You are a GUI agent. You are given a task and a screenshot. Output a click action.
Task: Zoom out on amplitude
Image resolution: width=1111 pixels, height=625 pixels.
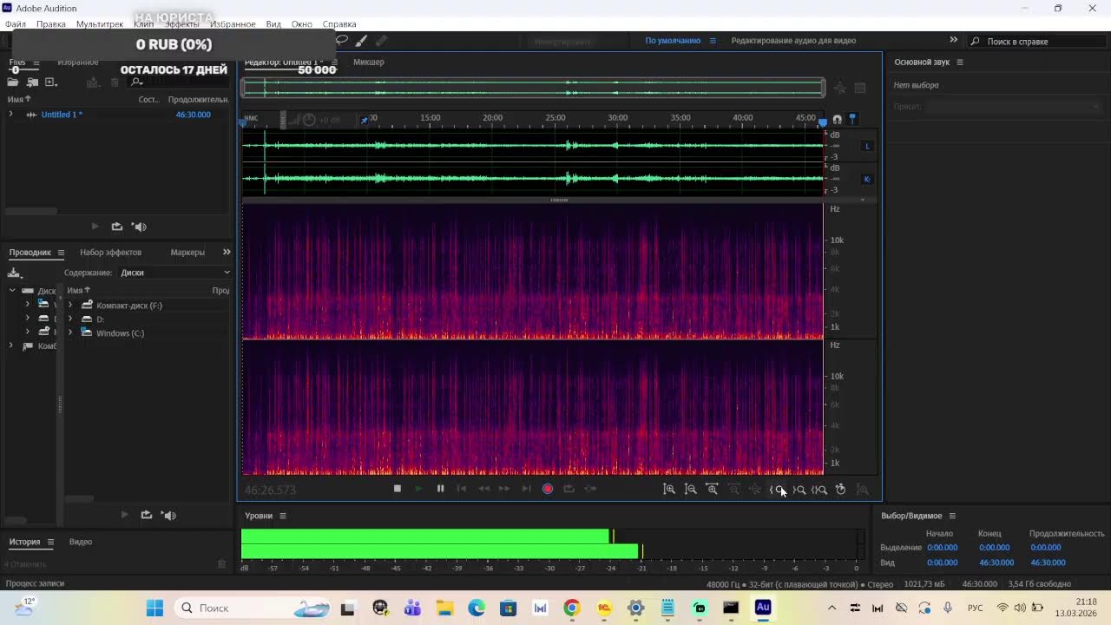click(x=691, y=490)
